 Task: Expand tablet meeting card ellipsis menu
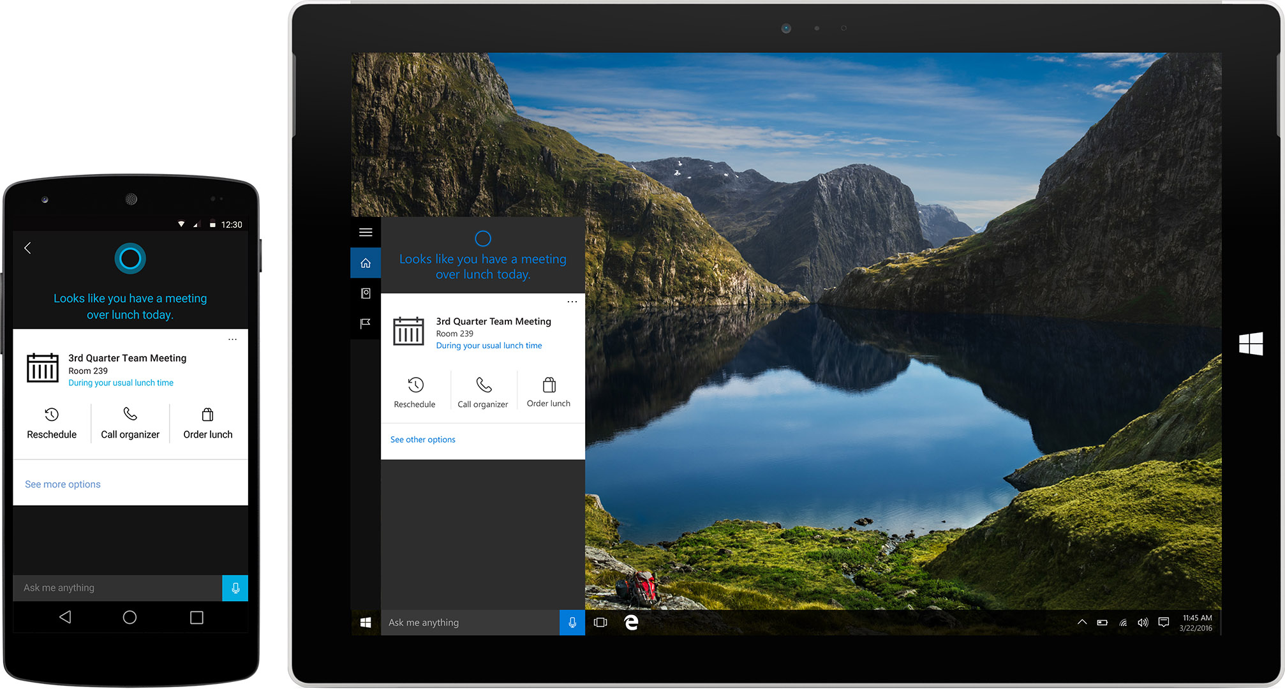(572, 302)
